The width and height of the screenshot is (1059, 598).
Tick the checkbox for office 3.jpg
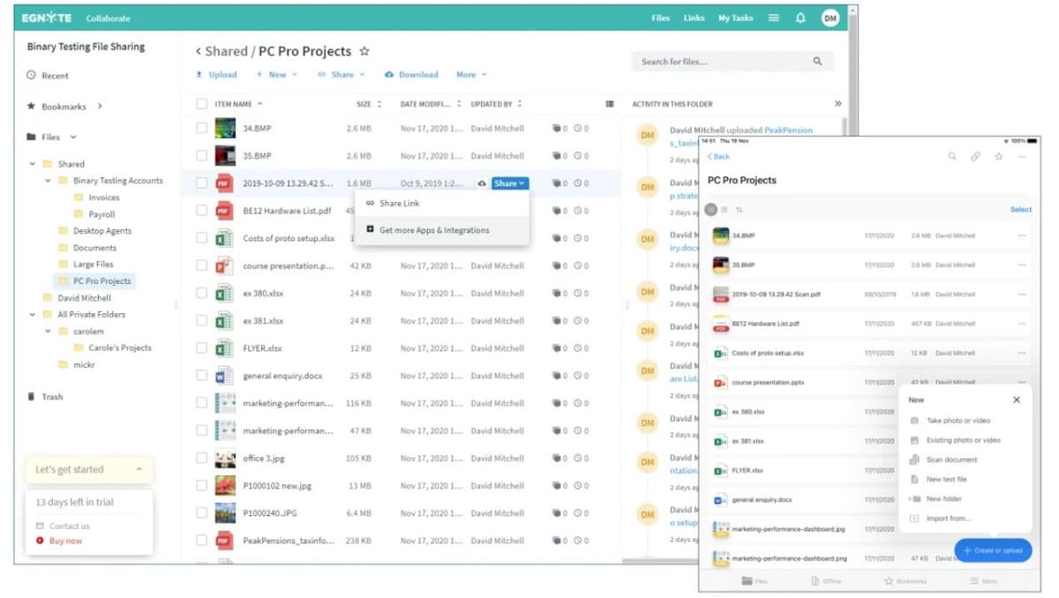(201, 459)
